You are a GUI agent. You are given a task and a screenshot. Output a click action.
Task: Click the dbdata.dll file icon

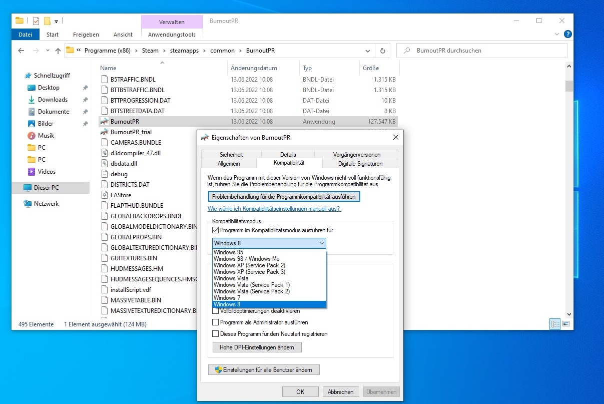pos(105,164)
